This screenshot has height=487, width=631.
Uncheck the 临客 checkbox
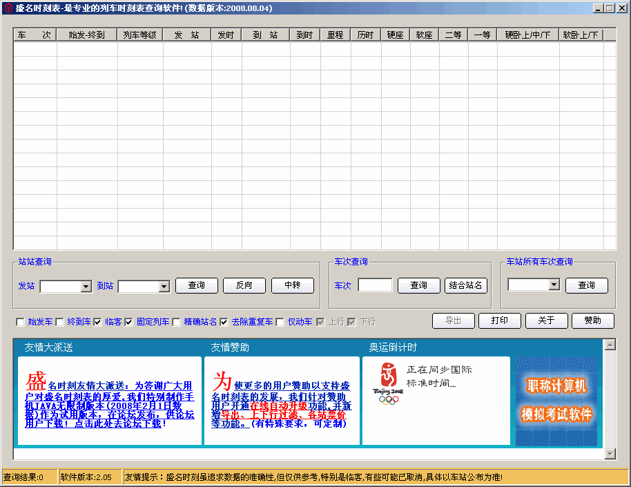[98, 322]
